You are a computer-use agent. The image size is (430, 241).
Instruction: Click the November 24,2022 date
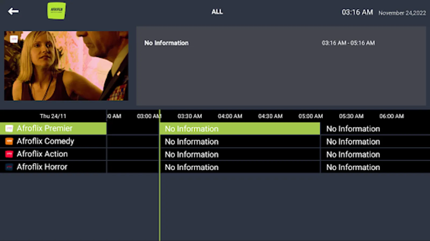pos(402,13)
